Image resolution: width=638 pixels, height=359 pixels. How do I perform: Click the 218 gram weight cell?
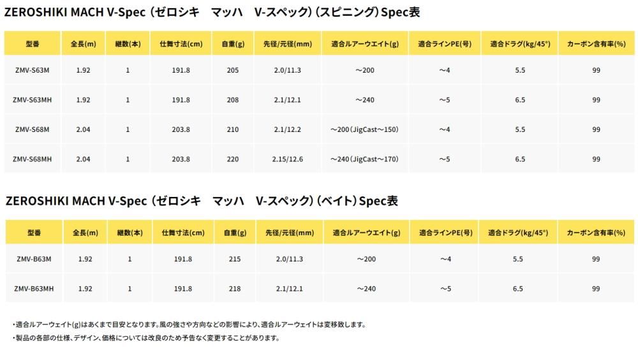tap(234, 289)
